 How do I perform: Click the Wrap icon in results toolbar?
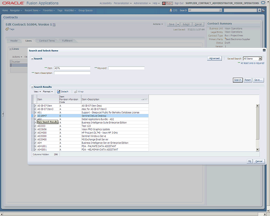[76, 92]
